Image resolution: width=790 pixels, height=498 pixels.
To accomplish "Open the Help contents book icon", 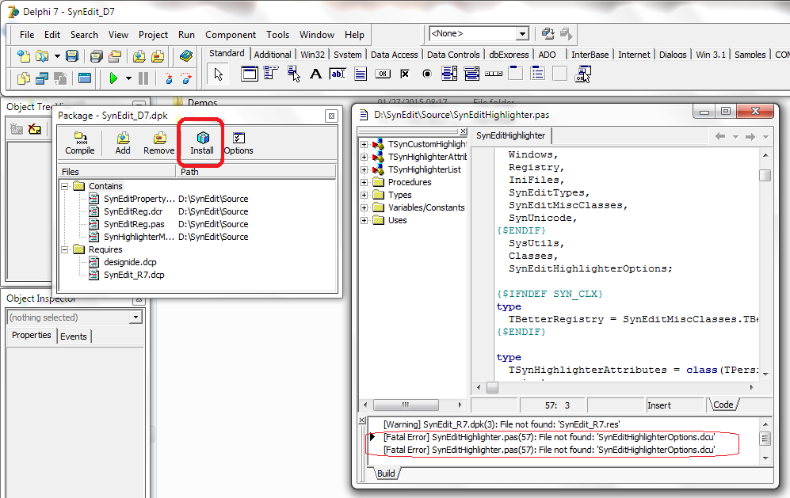I will pyautogui.click(x=186, y=55).
